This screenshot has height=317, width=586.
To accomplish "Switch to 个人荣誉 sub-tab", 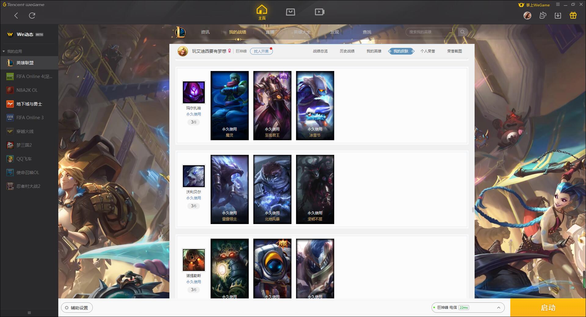I will (x=428, y=51).
